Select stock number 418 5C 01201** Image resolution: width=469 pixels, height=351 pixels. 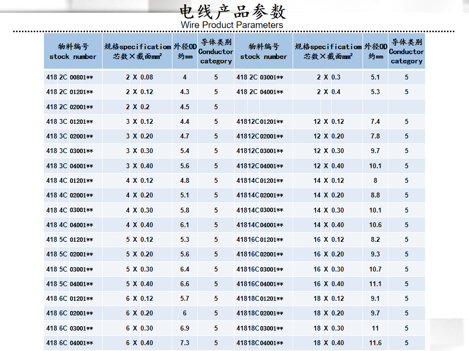tap(70, 240)
